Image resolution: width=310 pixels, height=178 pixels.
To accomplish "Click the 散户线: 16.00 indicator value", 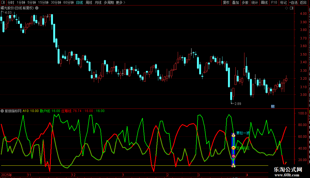I will click(50, 111).
